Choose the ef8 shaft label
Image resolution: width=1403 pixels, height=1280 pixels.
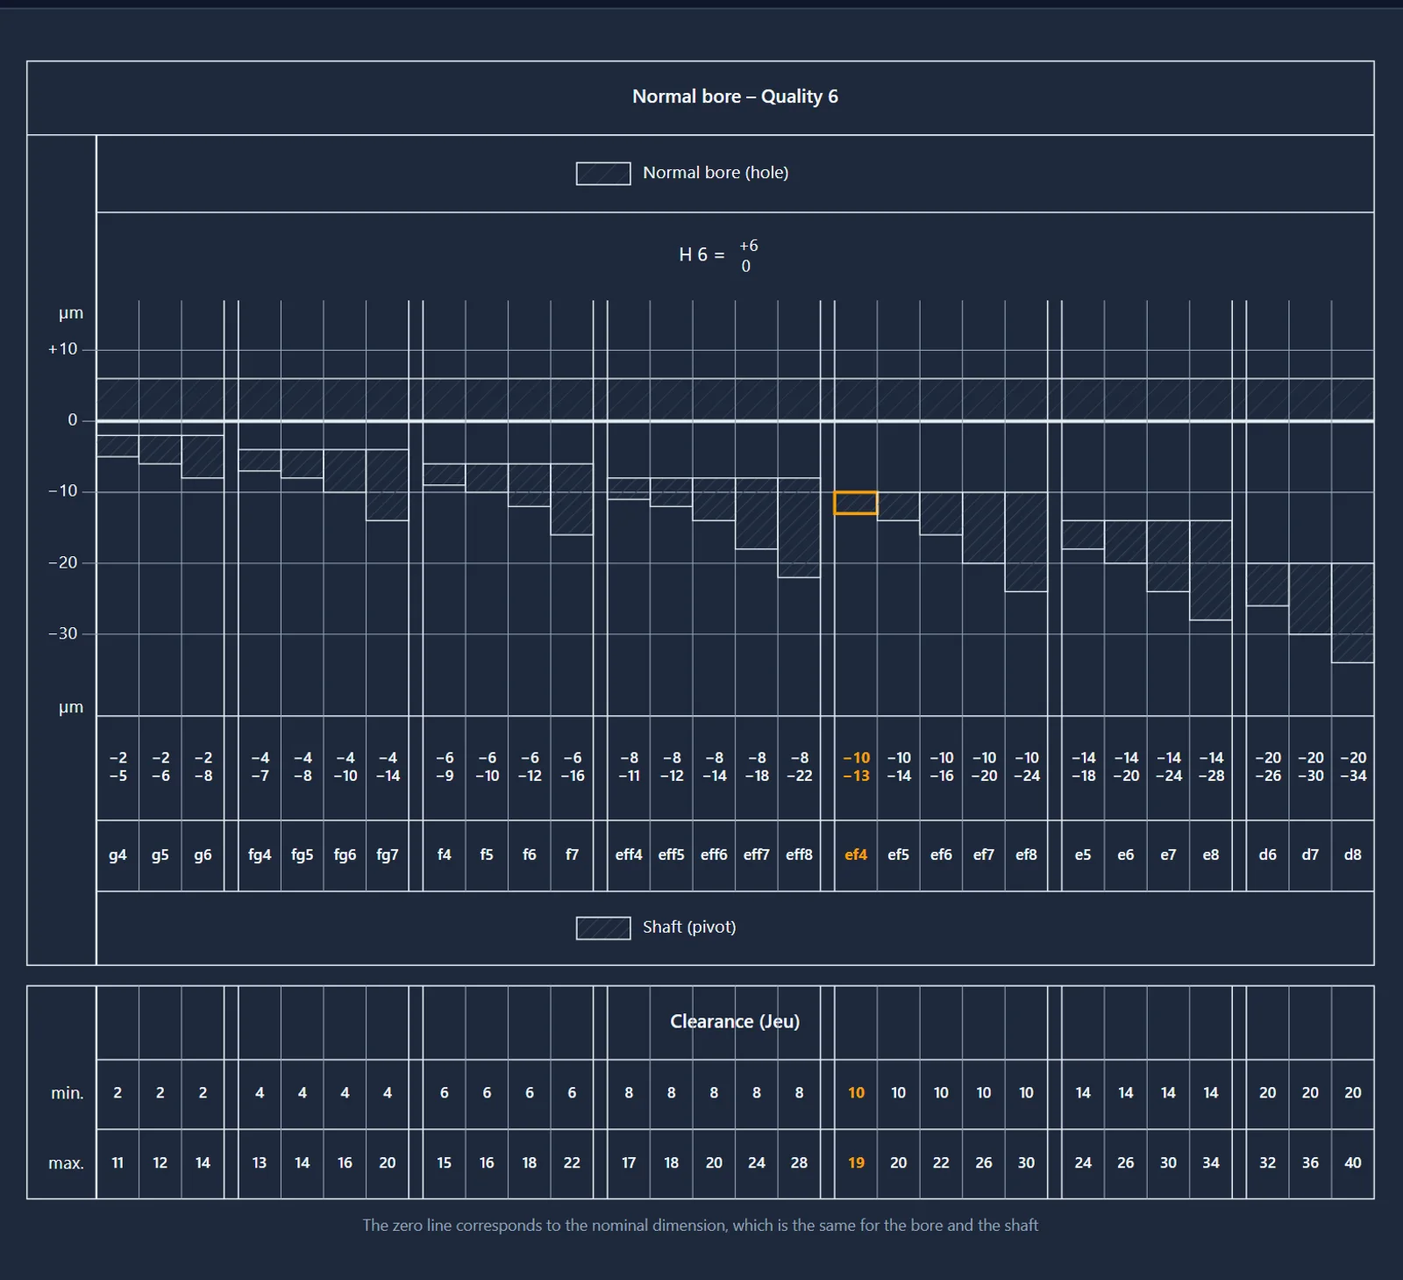(x=1026, y=855)
